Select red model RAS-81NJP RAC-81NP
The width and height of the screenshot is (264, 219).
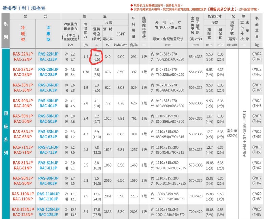coord(23,165)
